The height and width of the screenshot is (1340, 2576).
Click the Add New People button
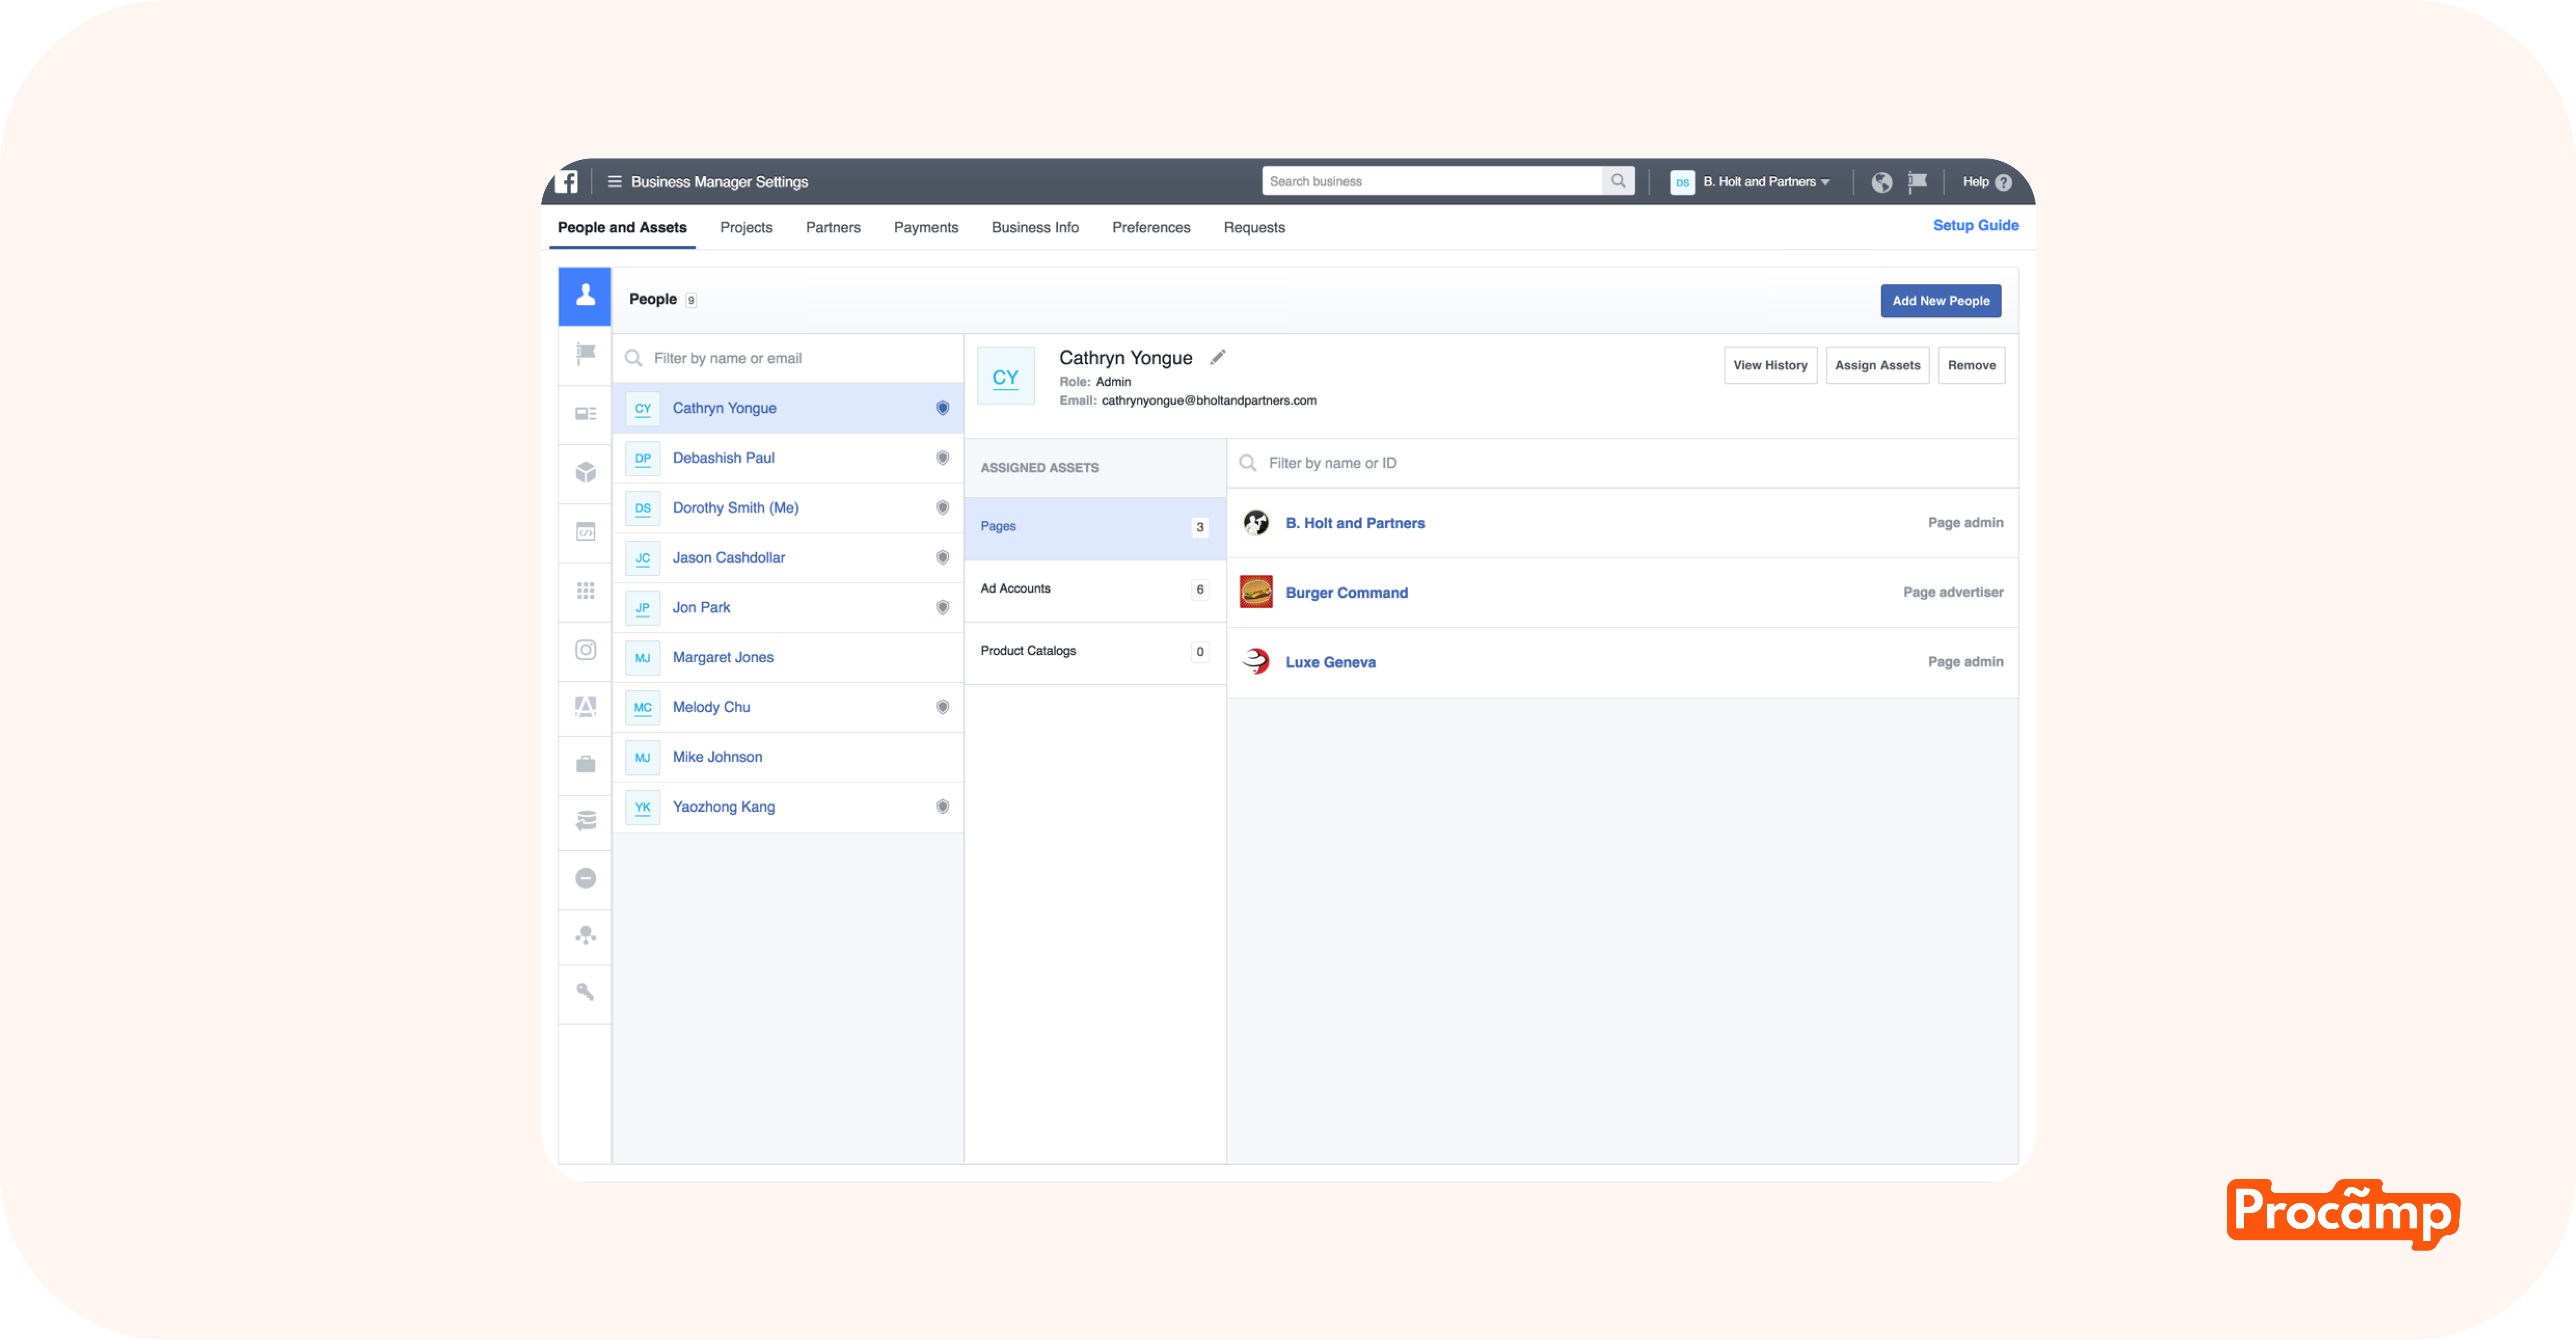[1940, 300]
